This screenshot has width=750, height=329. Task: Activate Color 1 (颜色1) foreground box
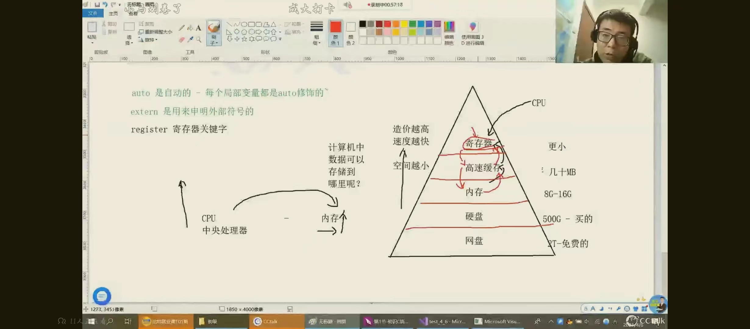click(335, 33)
